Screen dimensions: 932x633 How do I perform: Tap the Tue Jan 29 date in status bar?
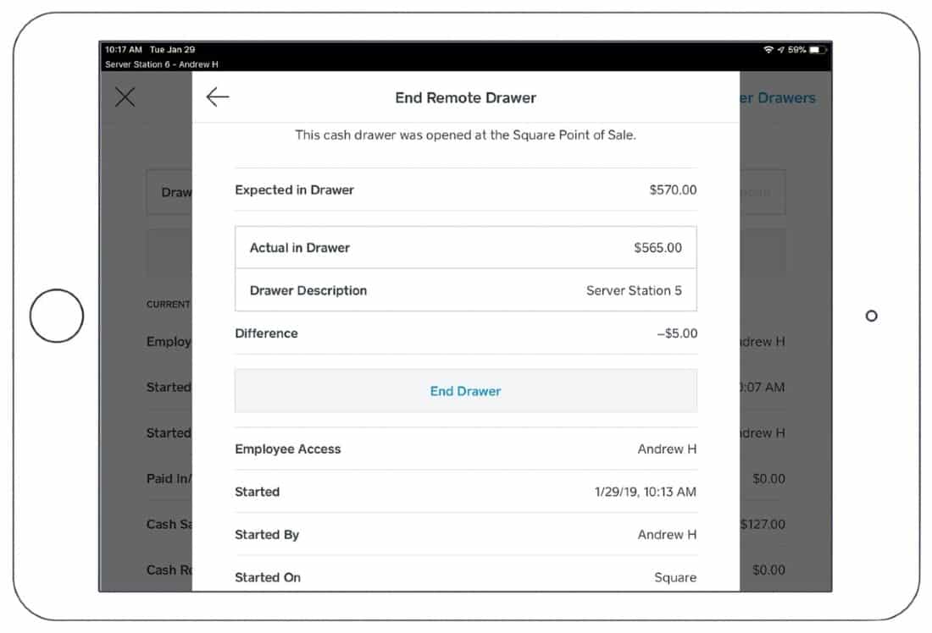click(x=172, y=50)
